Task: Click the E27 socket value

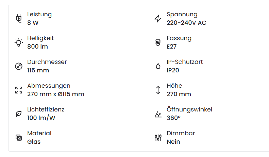Action: pos(171,47)
